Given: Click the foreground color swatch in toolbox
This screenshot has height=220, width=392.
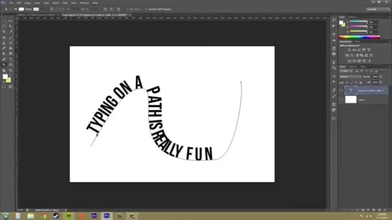Looking at the screenshot, I should [5, 77].
